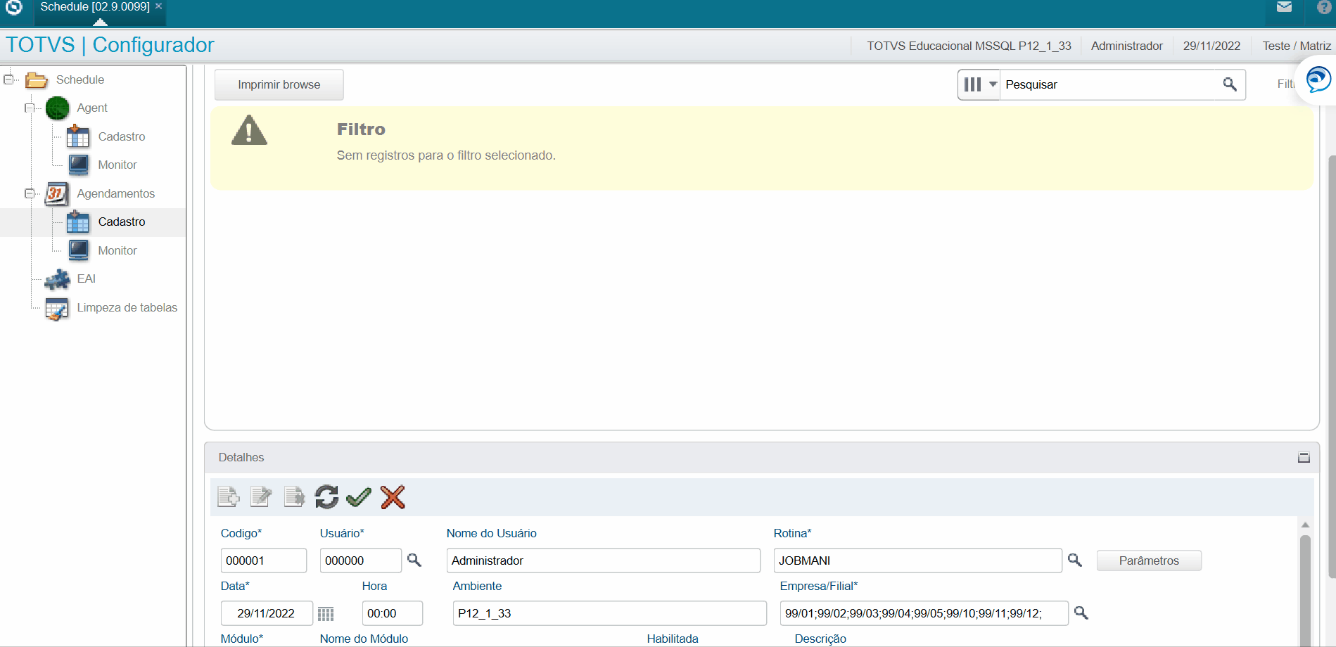Click the details form vertical scrollbar

coord(1305,591)
